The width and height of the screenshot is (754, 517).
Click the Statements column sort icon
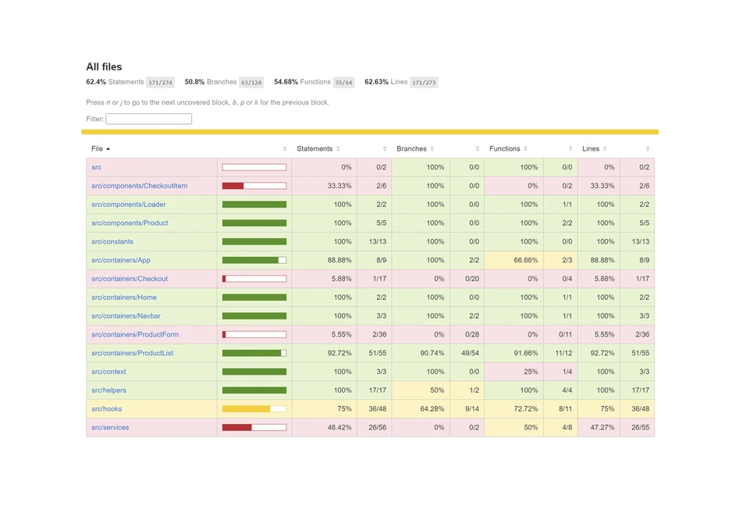[x=338, y=149]
